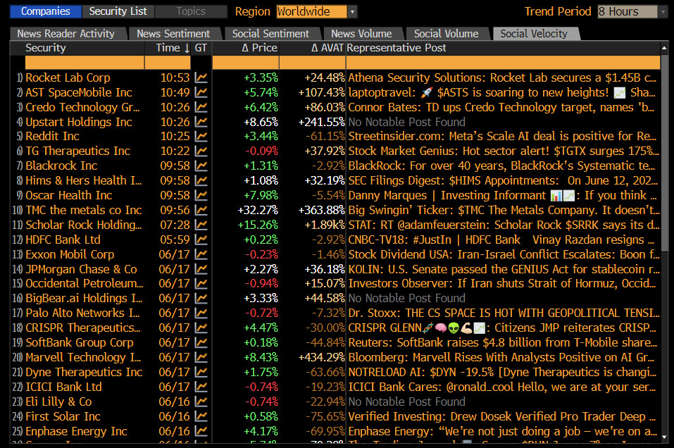Open the chart icon for Eli Lilly & Co

[x=201, y=402]
